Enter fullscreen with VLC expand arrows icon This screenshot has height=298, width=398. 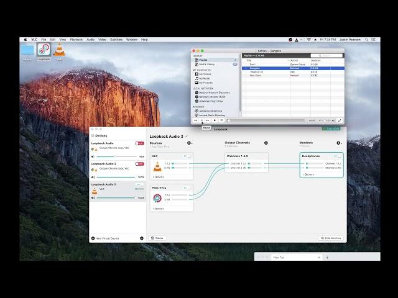(340, 120)
